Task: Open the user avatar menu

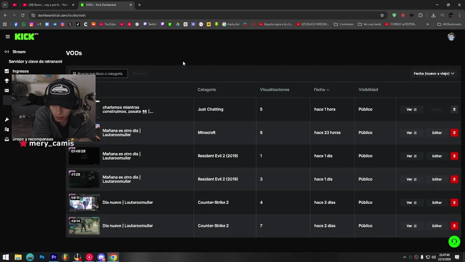Action: 451,37
